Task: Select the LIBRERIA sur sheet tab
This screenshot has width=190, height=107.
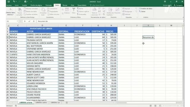Action: point(55,103)
